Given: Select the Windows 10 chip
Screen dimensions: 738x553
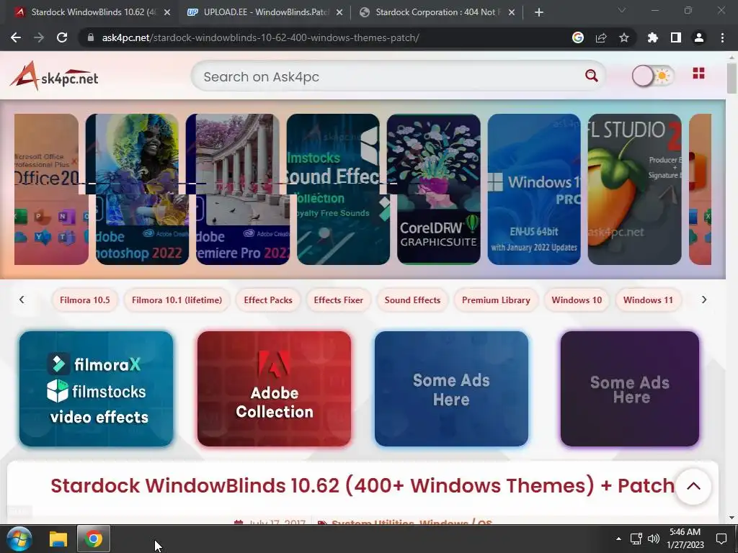Looking at the screenshot, I should (577, 300).
